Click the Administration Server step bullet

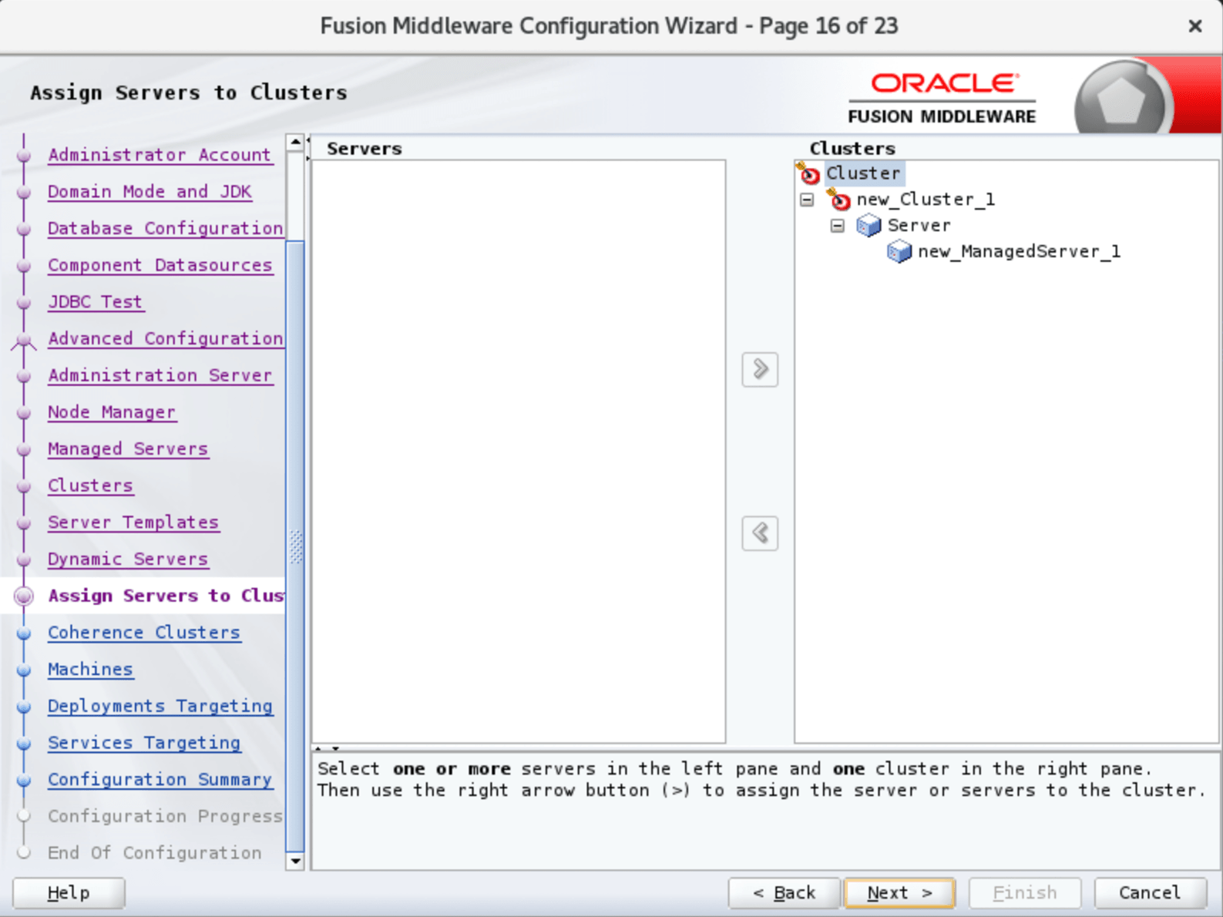[24, 376]
